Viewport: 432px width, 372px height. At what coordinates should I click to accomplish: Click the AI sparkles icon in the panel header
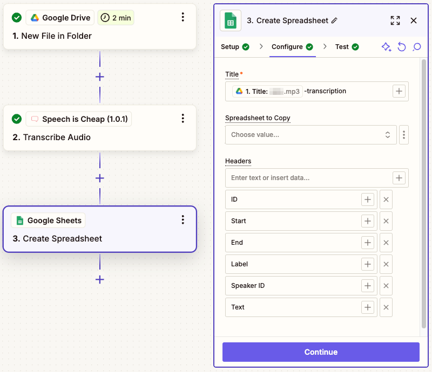pos(386,47)
